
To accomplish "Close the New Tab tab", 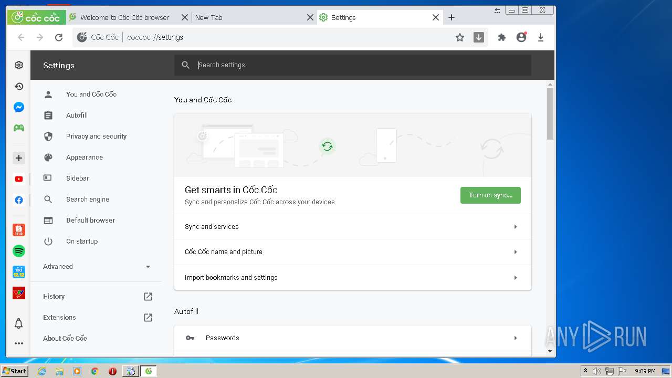I will (x=310, y=17).
